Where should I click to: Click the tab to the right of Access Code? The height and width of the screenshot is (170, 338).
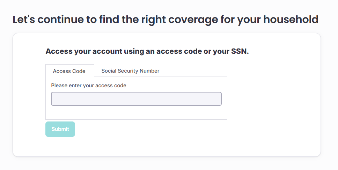(x=130, y=71)
